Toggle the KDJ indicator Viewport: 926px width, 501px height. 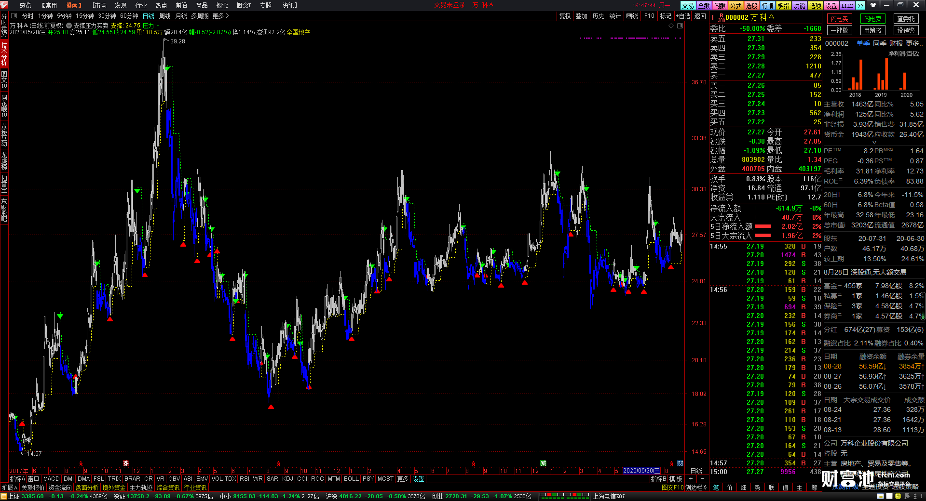point(287,479)
